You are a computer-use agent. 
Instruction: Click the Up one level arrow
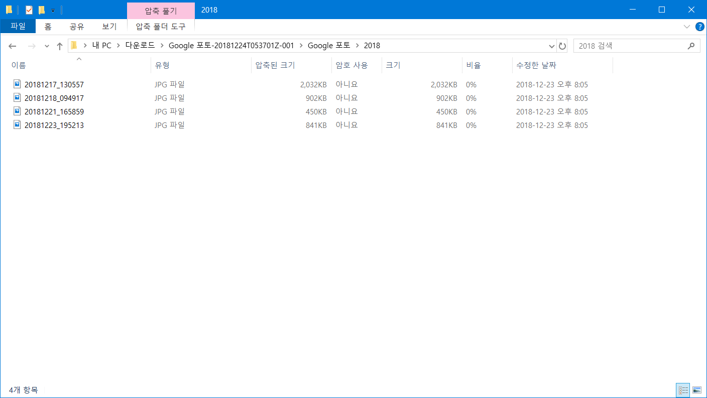pyautogui.click(x=60, y=46)
